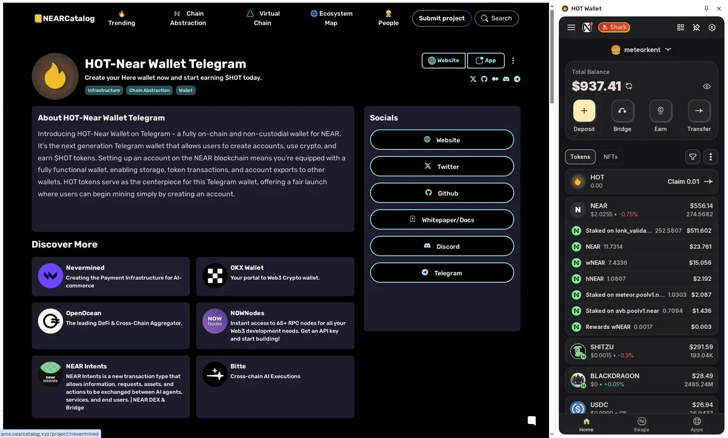Click the GitHub icon under the App button
Screen dimensions: 728x438
[484, 79]
